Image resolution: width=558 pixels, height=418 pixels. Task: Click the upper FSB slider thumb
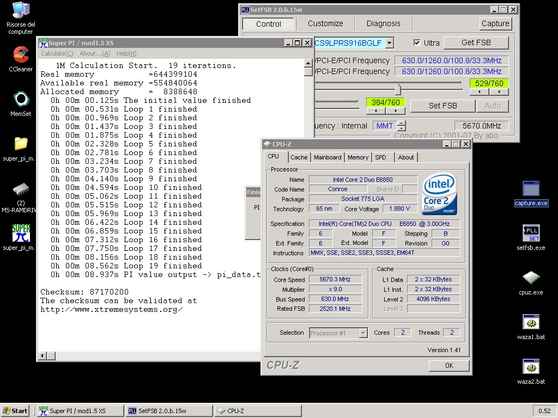398,89
